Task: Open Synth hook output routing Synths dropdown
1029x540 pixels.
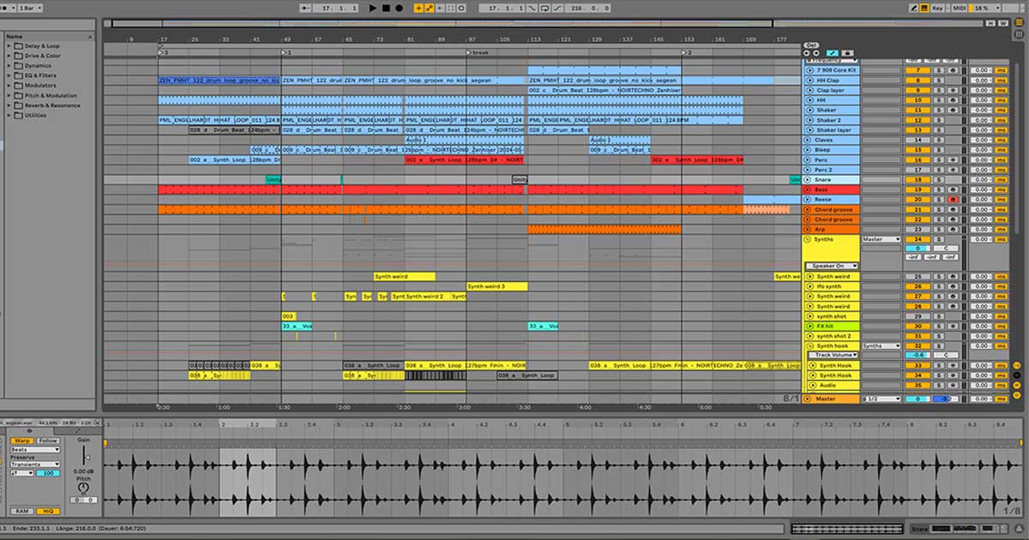Action: [x=882, y=346]
